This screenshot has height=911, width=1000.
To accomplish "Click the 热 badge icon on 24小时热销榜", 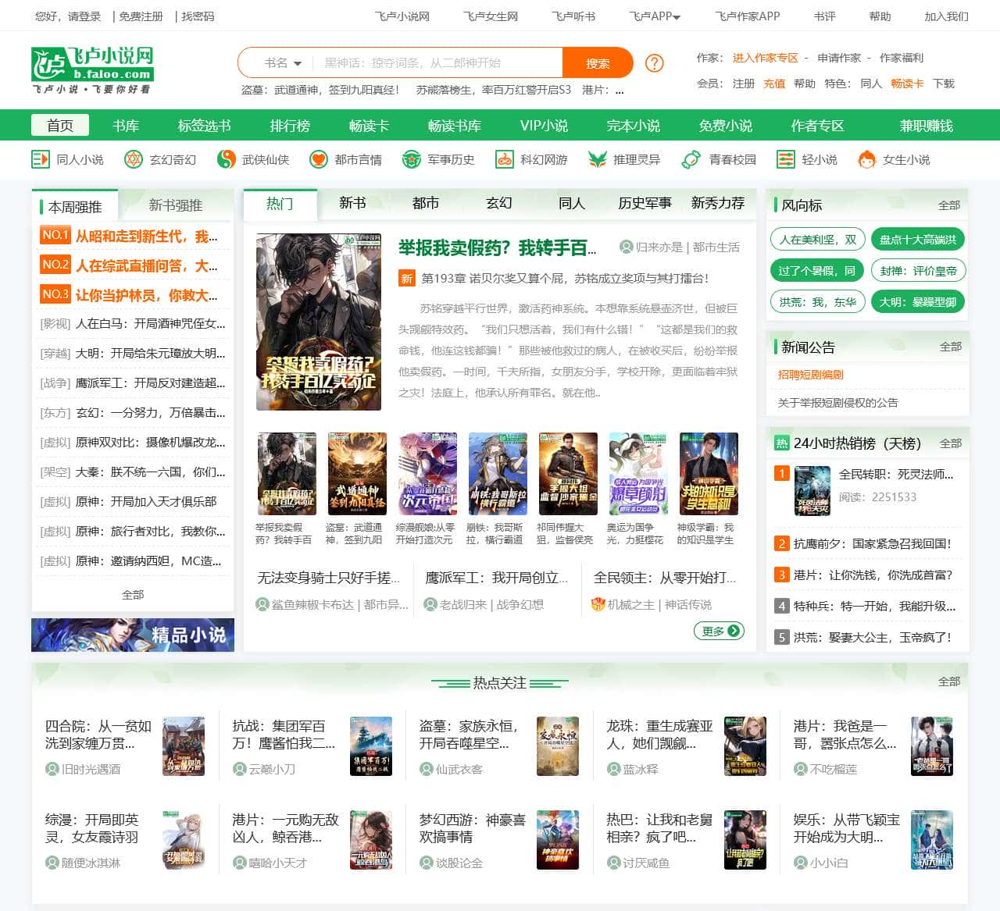I will (x=781, y=443).
